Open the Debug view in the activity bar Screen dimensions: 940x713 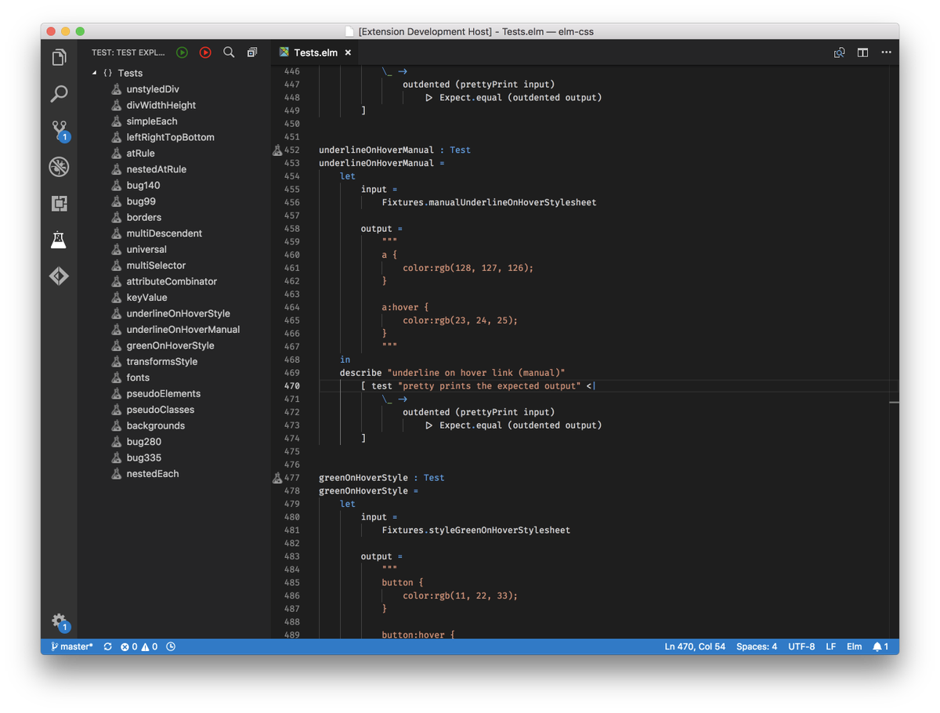(x=59, y=167)
